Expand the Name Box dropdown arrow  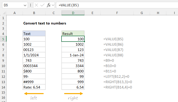point(25,5)
